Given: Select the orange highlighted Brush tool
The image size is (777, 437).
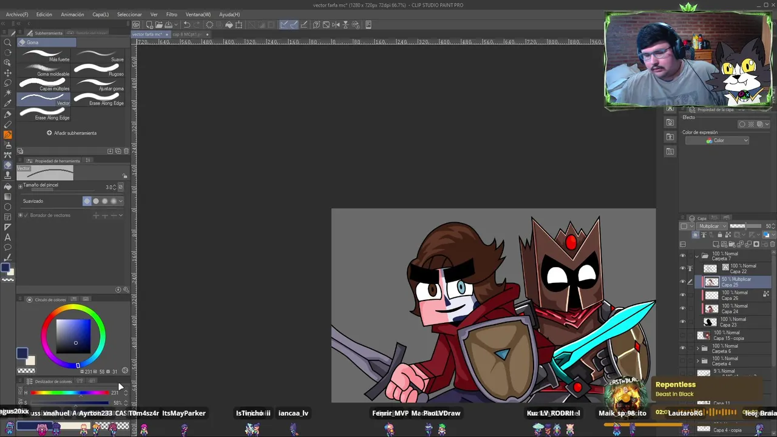Looking at the screenshot, I should tap(8, 135).
